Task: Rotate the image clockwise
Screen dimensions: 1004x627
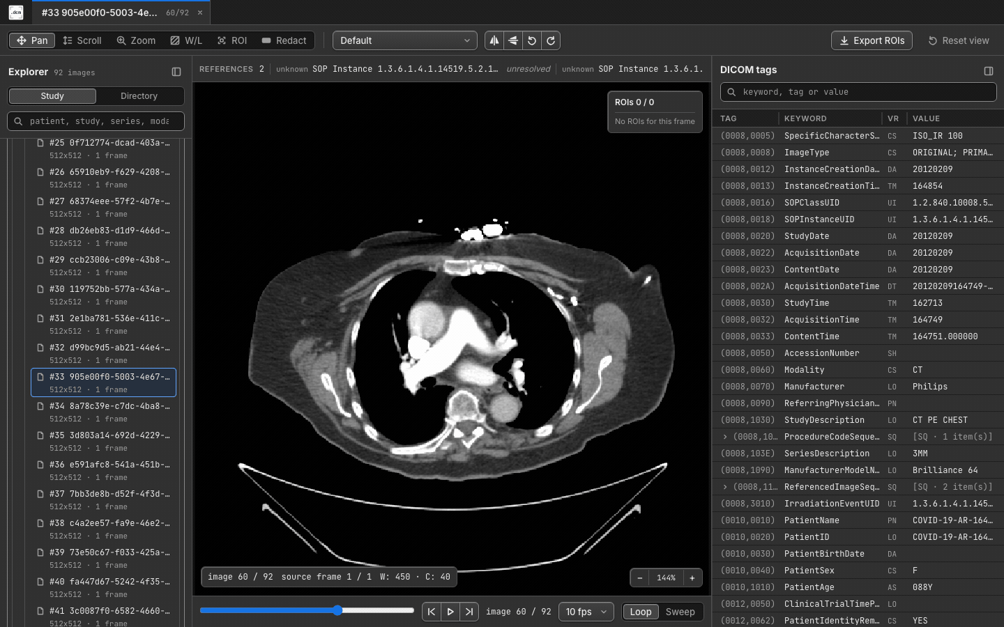Action: point(551,40)
